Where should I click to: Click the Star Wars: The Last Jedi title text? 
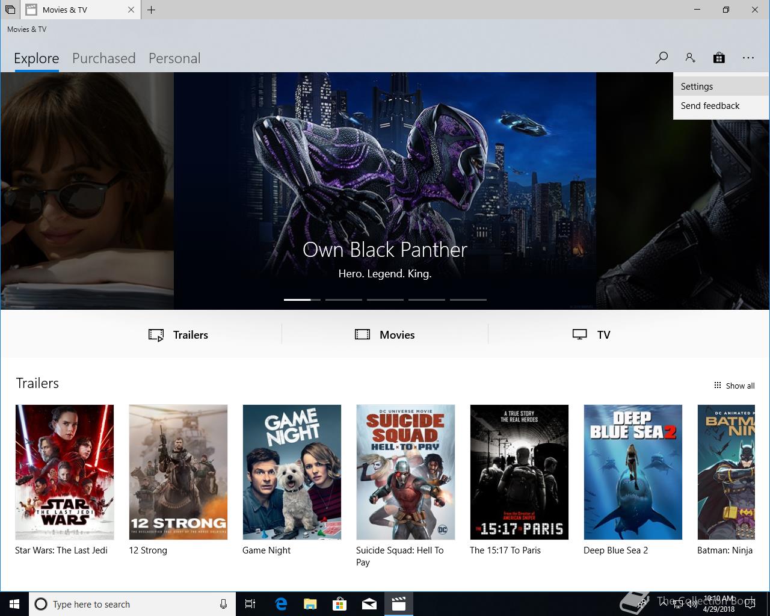61,550
